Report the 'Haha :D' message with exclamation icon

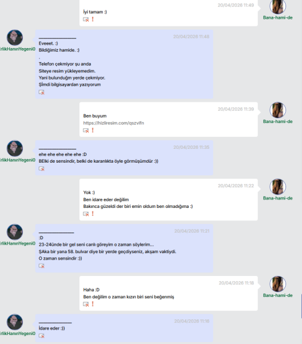coord(92,304)
